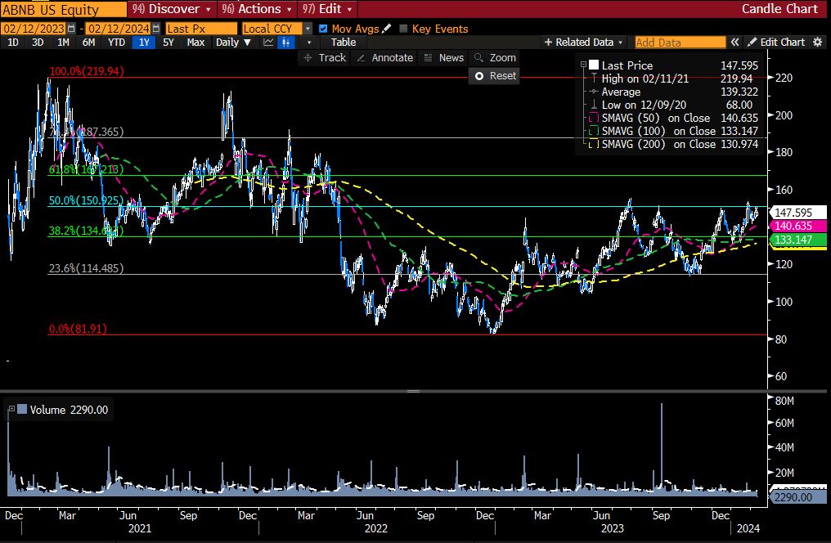Click the double-chevron collapse icon
Screen dimensions: 831x543
[x=734, y=42]
